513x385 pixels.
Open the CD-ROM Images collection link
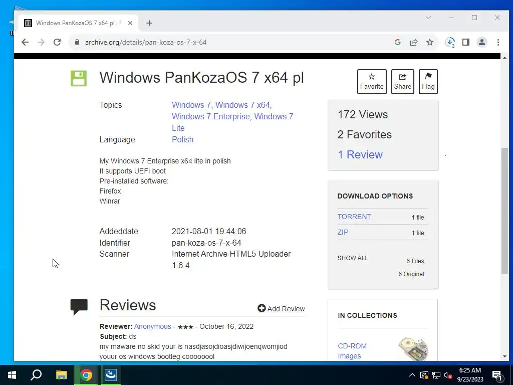click(x=352, y=351)
